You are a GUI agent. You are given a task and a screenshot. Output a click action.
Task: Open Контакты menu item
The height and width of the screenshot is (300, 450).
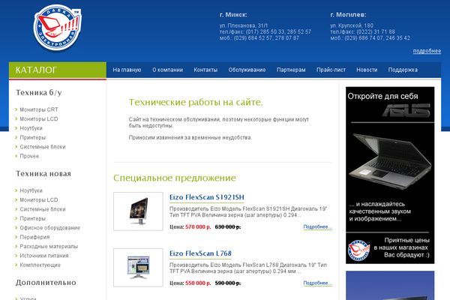[205, 70]
